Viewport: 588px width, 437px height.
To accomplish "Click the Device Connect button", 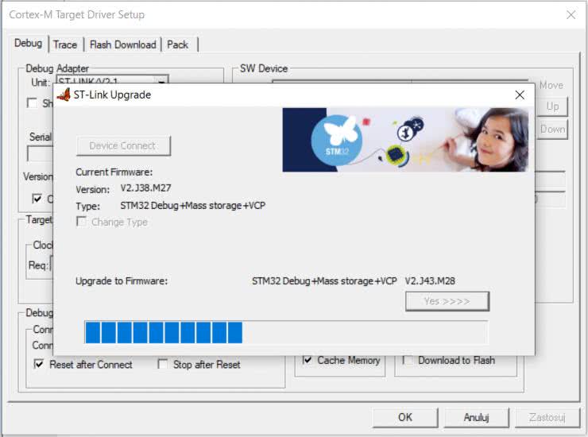I will (x=123, y=145).
